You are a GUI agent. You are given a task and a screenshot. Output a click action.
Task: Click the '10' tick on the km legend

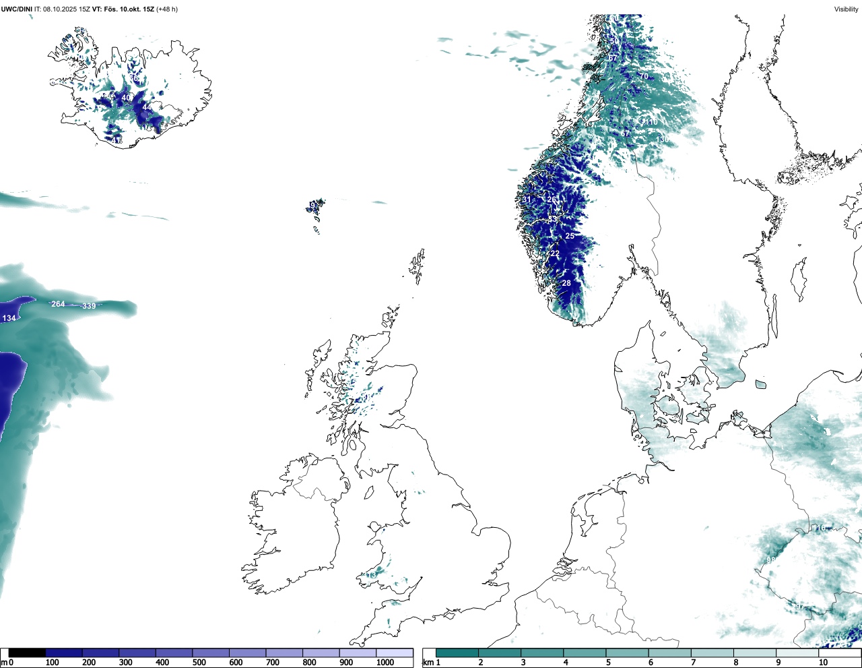point(823,663)
